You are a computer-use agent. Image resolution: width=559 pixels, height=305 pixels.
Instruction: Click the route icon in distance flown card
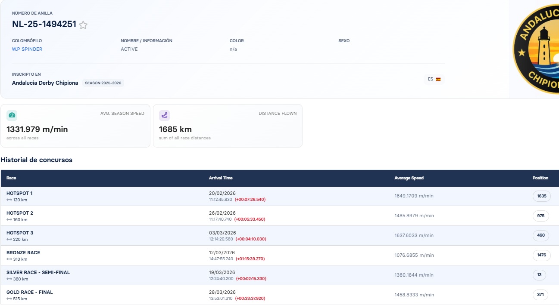[x=164, y=115]
